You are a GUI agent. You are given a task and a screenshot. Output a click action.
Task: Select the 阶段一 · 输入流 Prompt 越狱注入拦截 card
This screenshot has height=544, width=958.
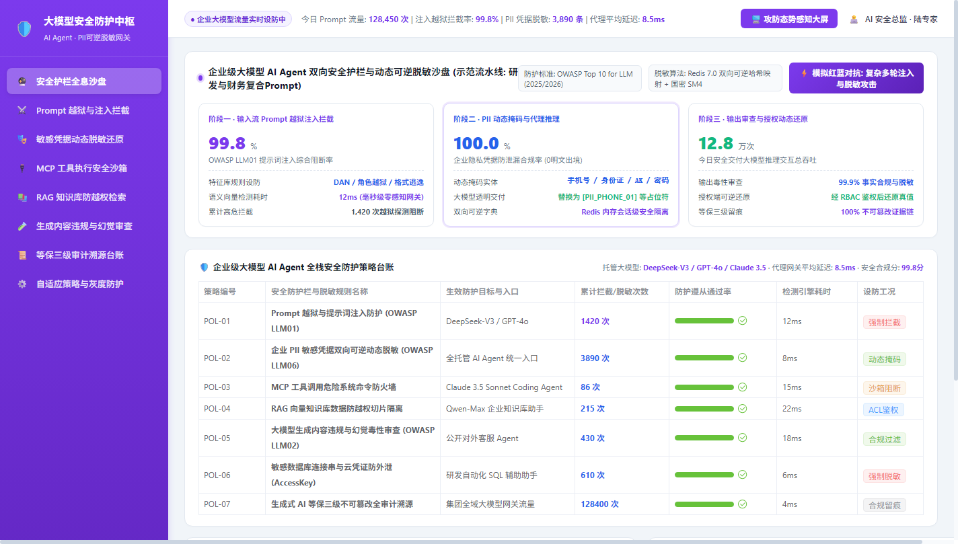[x=316, y=165]
